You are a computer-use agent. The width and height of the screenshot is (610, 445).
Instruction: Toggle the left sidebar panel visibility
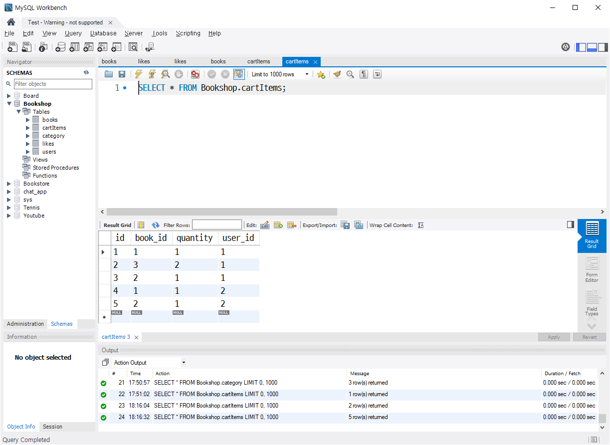click(581, 47)
